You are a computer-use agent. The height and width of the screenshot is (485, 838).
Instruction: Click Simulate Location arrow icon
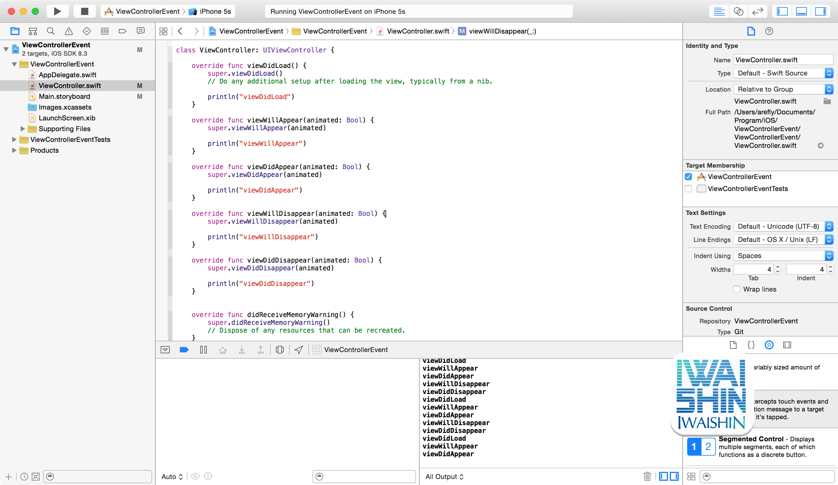click(x=299, y=350)
